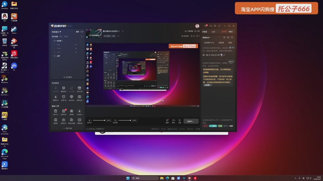The width and height of the screenshot is (323, 181).
Task: Open the first tool under 基础工具
Action: point(56,112)
